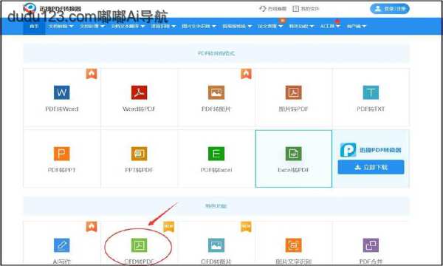Expand the AI工具 dropdown menu
The image size is (443, 266).
[330, 27]
